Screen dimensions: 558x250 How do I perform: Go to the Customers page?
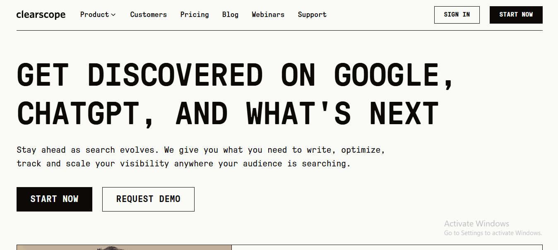148,15
